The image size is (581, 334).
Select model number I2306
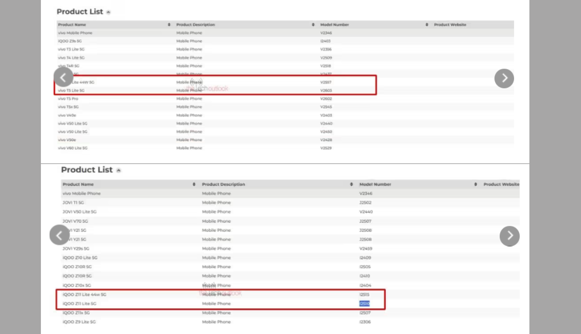tap(365, 322)
